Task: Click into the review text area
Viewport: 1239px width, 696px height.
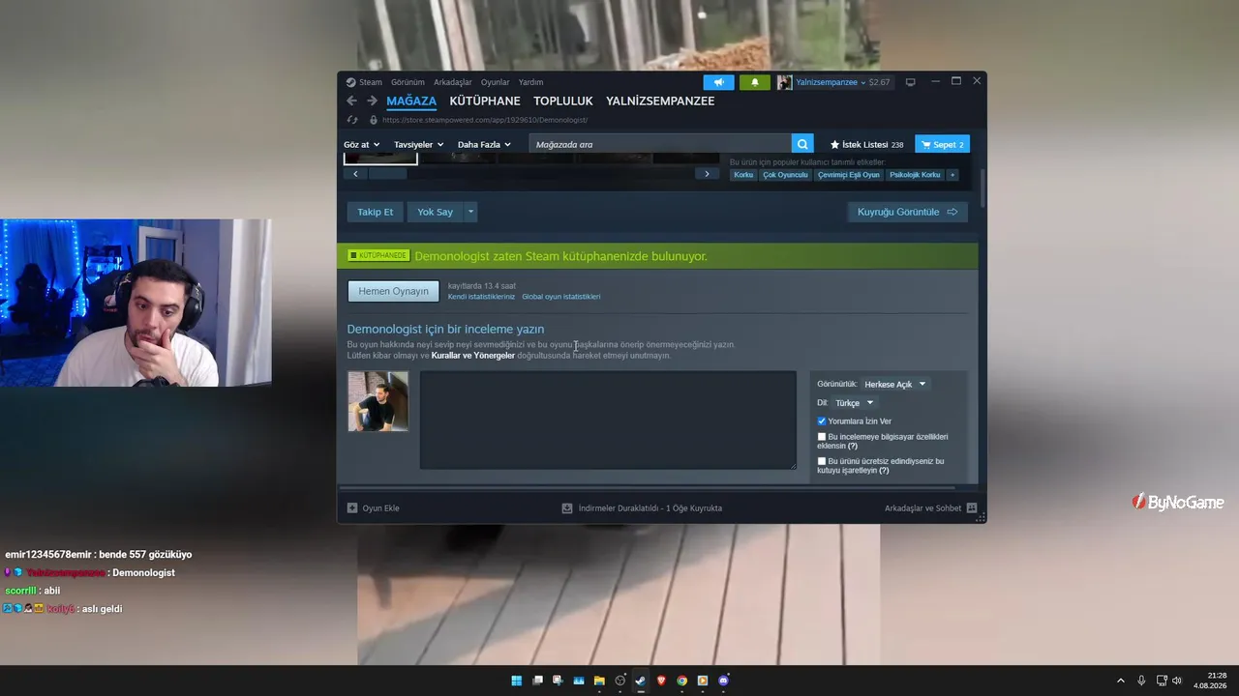Action: click(x=608, y=420)
